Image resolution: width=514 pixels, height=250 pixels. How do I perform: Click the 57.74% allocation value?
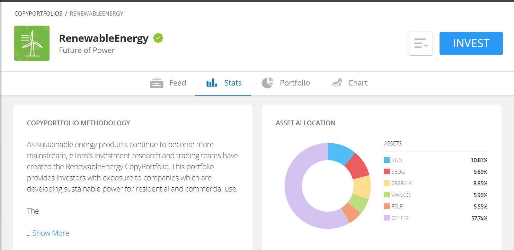click(x=479, y=218)
